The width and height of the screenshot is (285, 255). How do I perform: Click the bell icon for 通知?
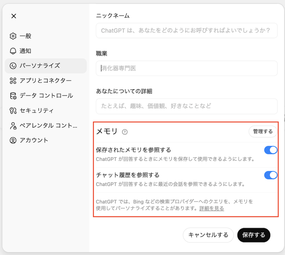point(13,51)
